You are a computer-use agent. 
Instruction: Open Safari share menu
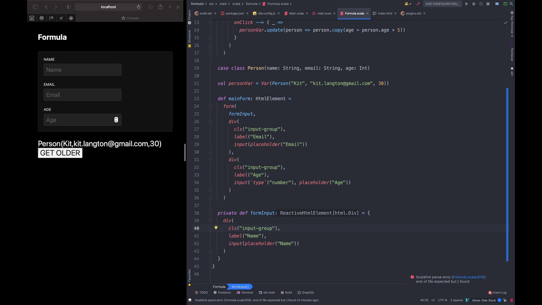[x=160, y=7]
